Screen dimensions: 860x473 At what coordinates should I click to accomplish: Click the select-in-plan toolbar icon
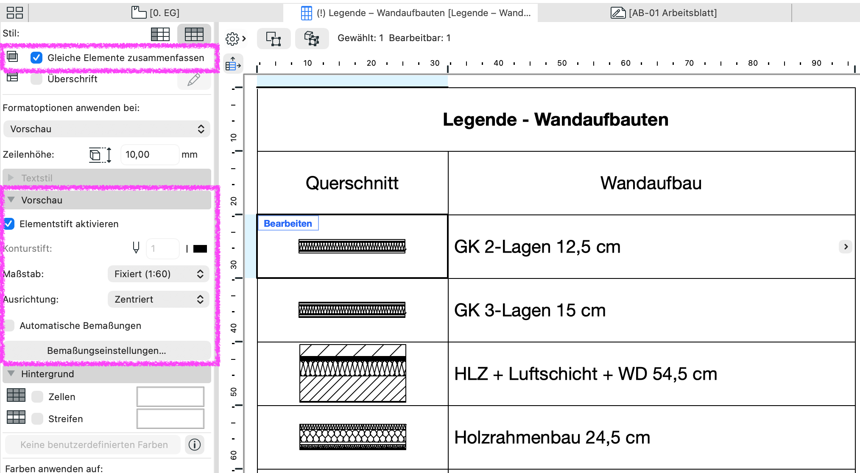click(274, 39)
